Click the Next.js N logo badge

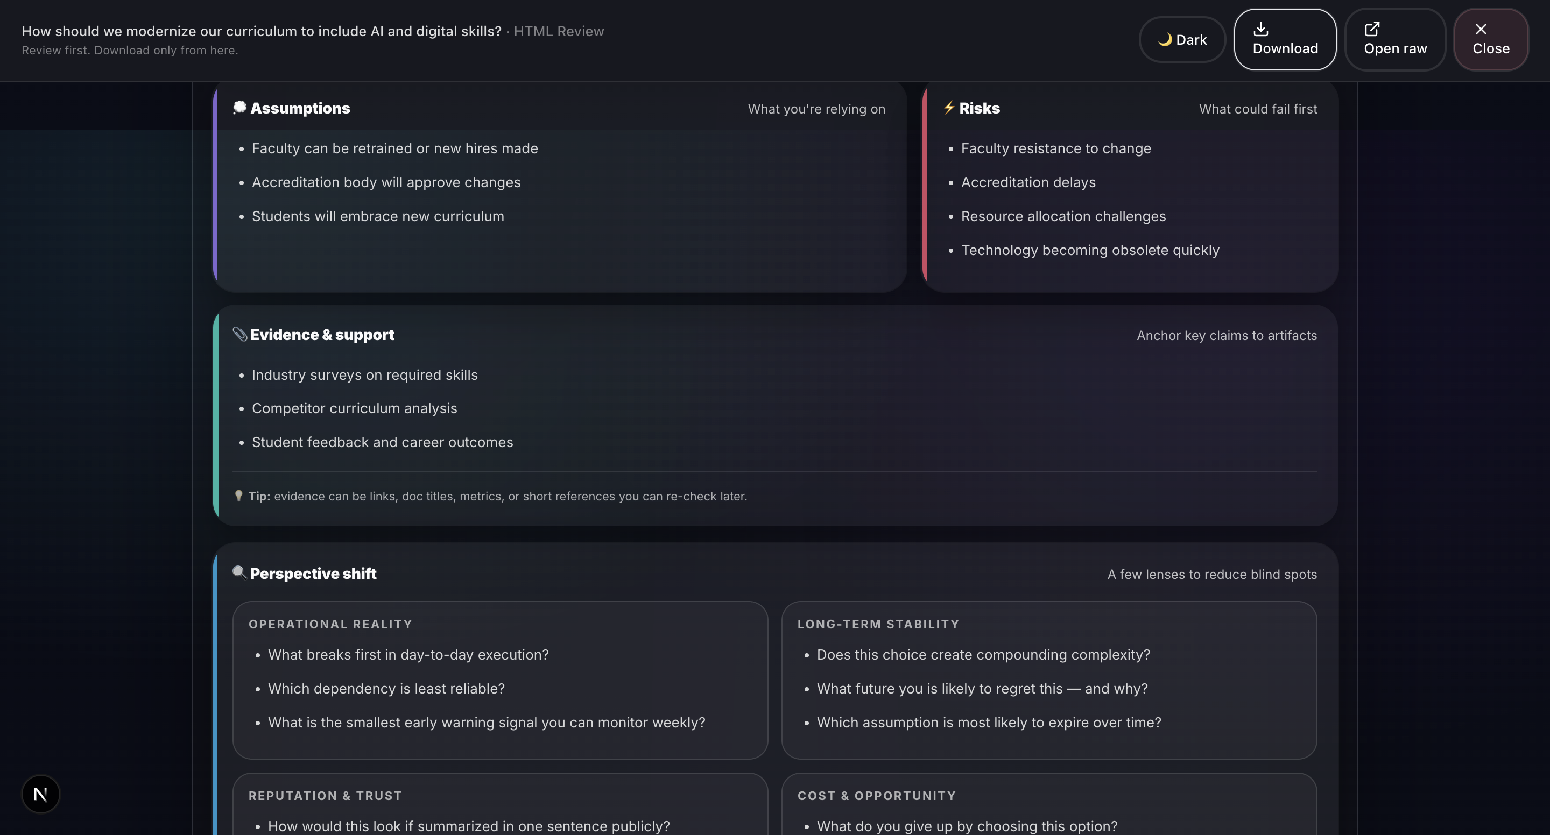40,794
